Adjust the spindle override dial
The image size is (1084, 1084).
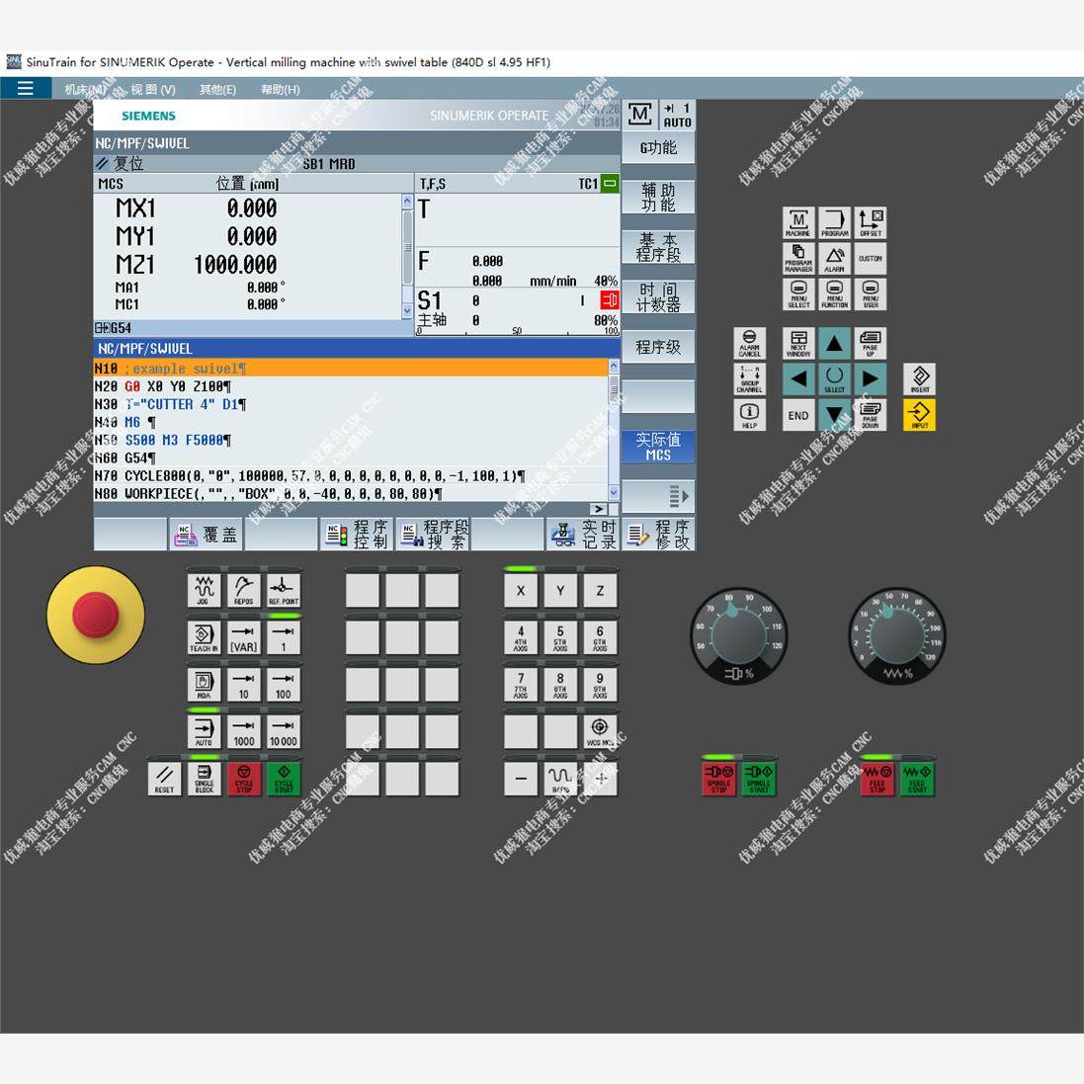pyautogui.click(x=739, y=636)
